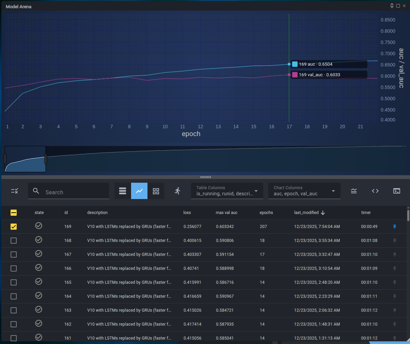
Task: Expand the Chart Columns dropdown
Action: (304, 191)
